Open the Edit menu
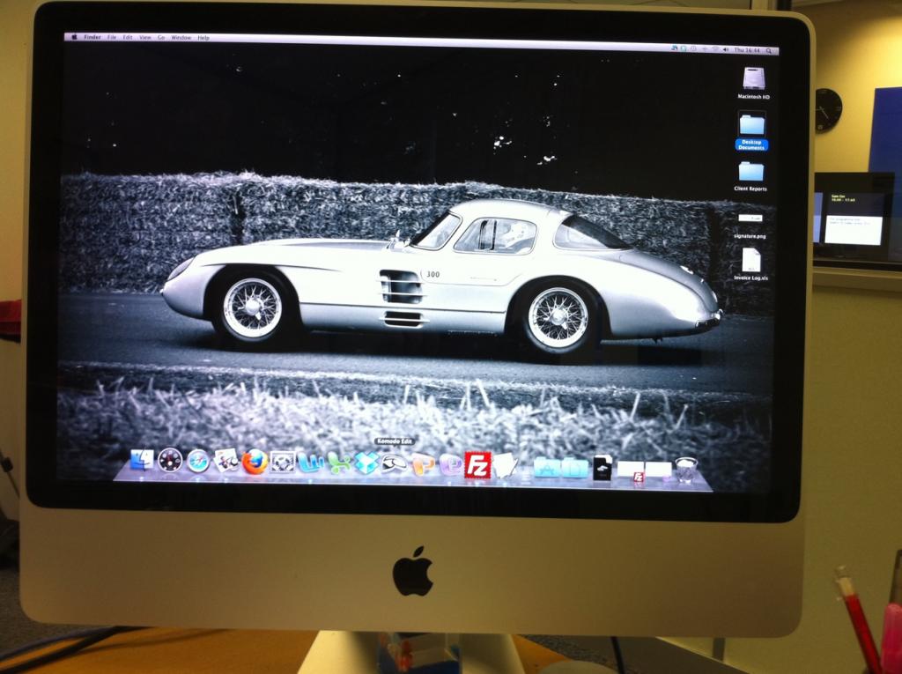 point(128,37)
